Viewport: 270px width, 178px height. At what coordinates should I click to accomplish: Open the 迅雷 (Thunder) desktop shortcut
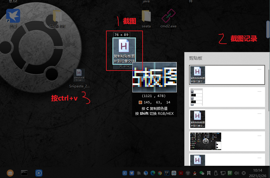[13, 16]
